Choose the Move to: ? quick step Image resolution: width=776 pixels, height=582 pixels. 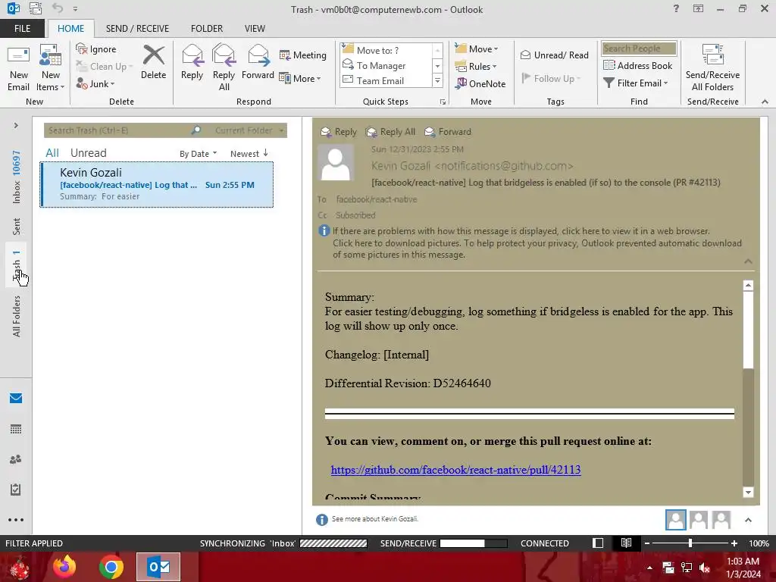386,51
